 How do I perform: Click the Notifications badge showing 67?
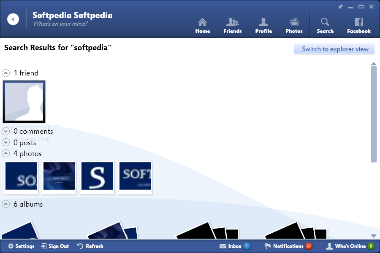pos(309,246)
